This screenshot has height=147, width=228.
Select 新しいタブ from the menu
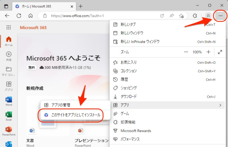tap(167, 25)
